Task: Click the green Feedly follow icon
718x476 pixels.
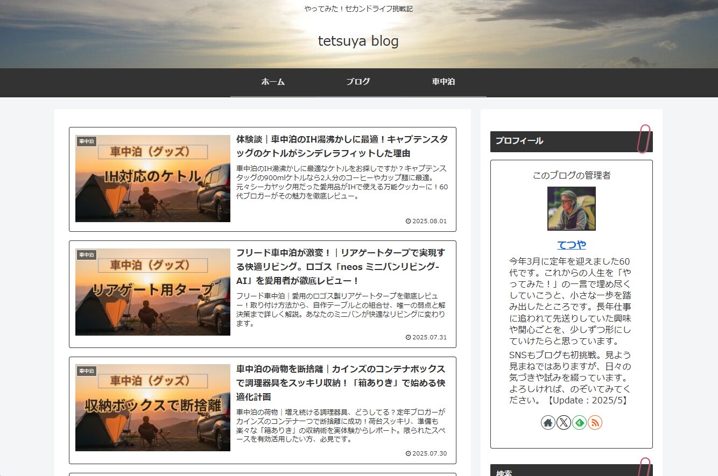Action: [579, 423]
